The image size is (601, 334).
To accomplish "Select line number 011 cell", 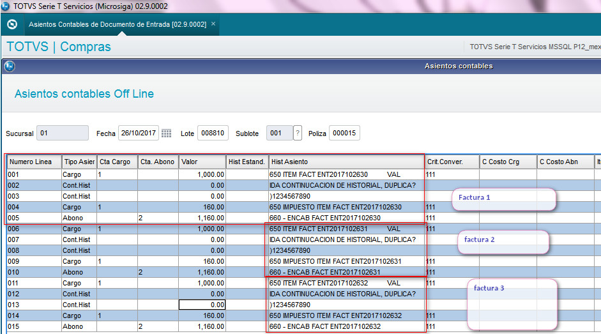I will click(34, 283).
